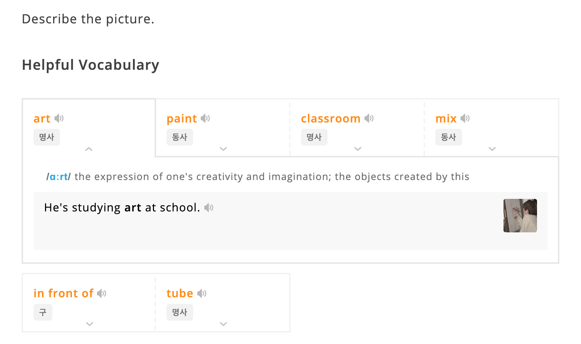Play audio pronunciation for 'paint'

point(205,118)
